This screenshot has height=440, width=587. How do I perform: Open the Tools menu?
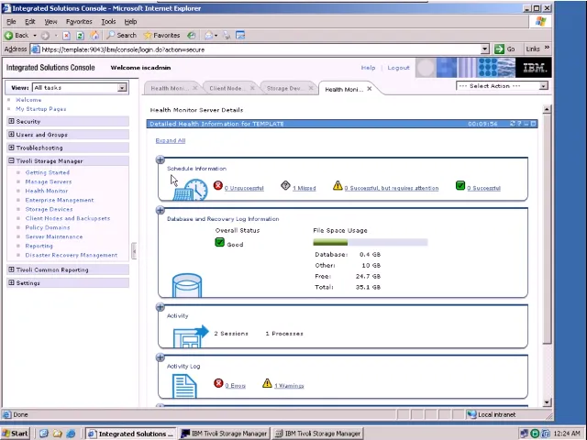point(108,22)
